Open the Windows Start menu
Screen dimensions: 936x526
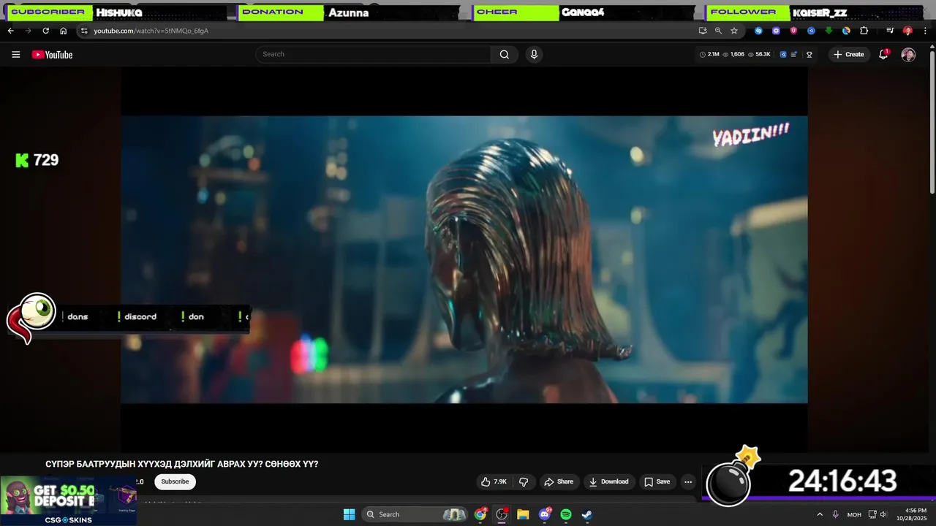pos(349,514)
